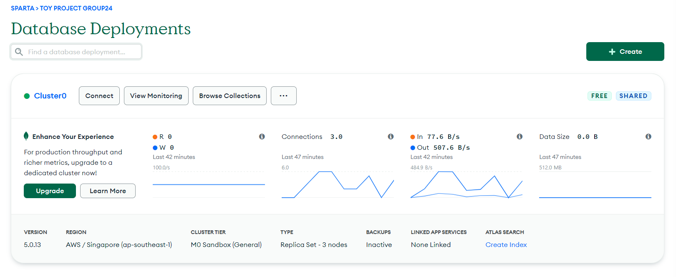Screen dimensions: 676x277
Task: Open Browse Collections
Action: pyautogui.click(x=230, y=96)
